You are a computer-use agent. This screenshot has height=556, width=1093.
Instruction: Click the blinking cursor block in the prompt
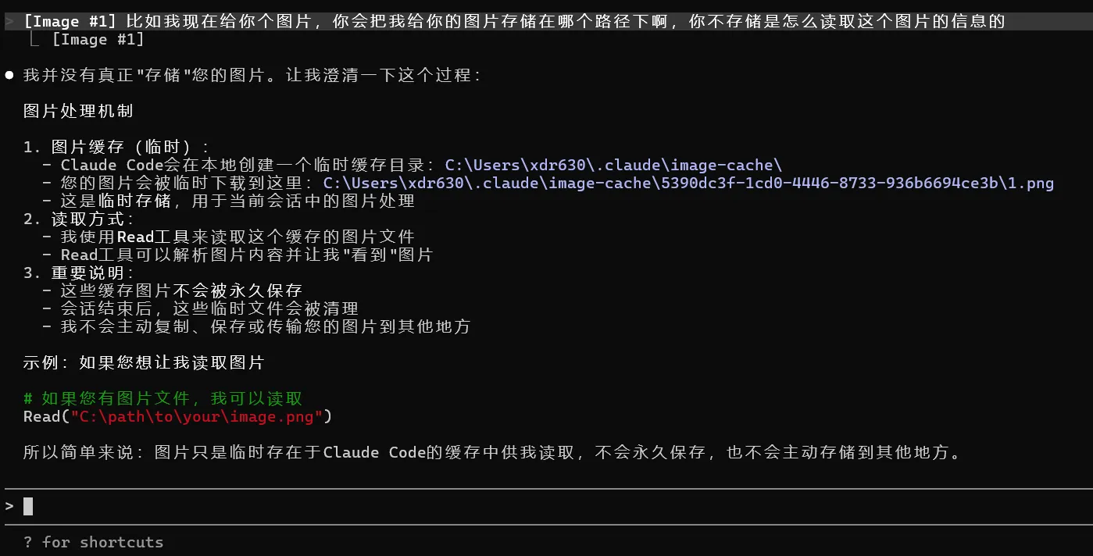(28, 506)
